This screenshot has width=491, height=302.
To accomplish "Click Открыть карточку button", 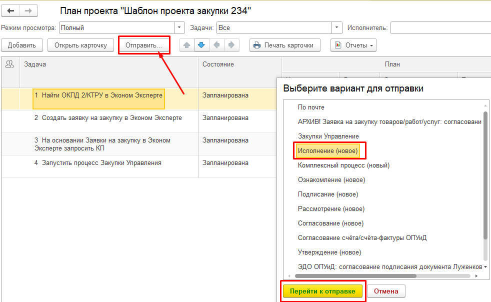I will [x=81, y=45].
